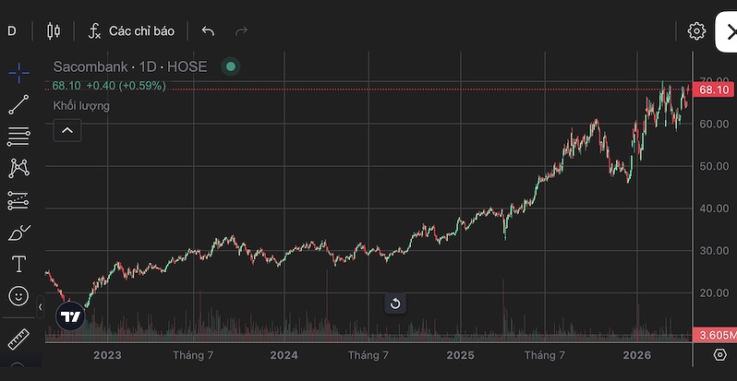Screen dimensions: 737x381
Task: Reset chart view with circular arrow button
Action: [395, 304]
